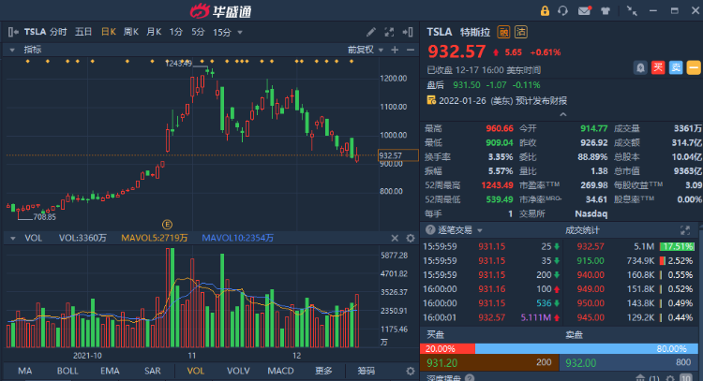Click the blue 卖 sell button

pos(676,67)
